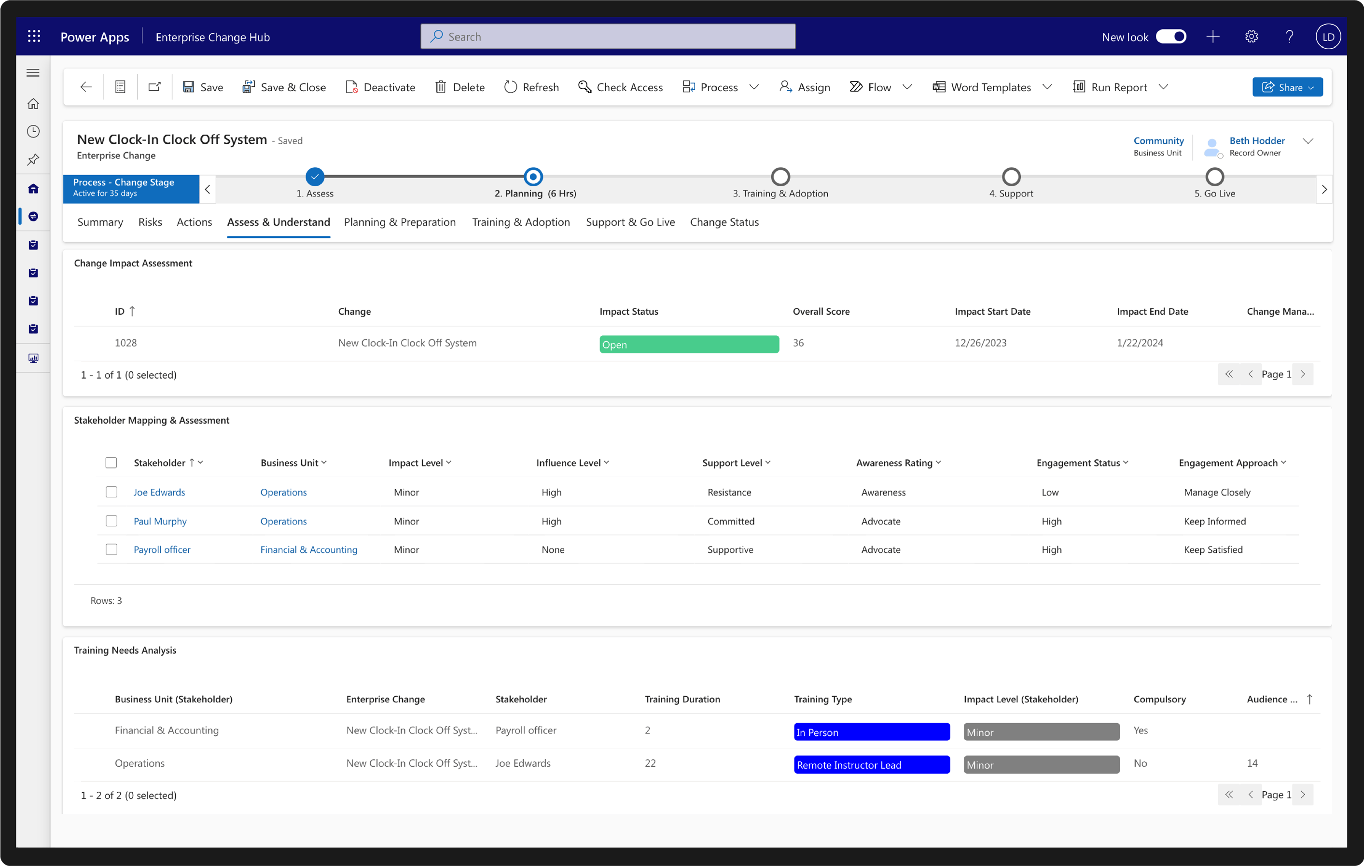Open the app launcher waffle icon
1364x866 pixels.
coord(34,37)
